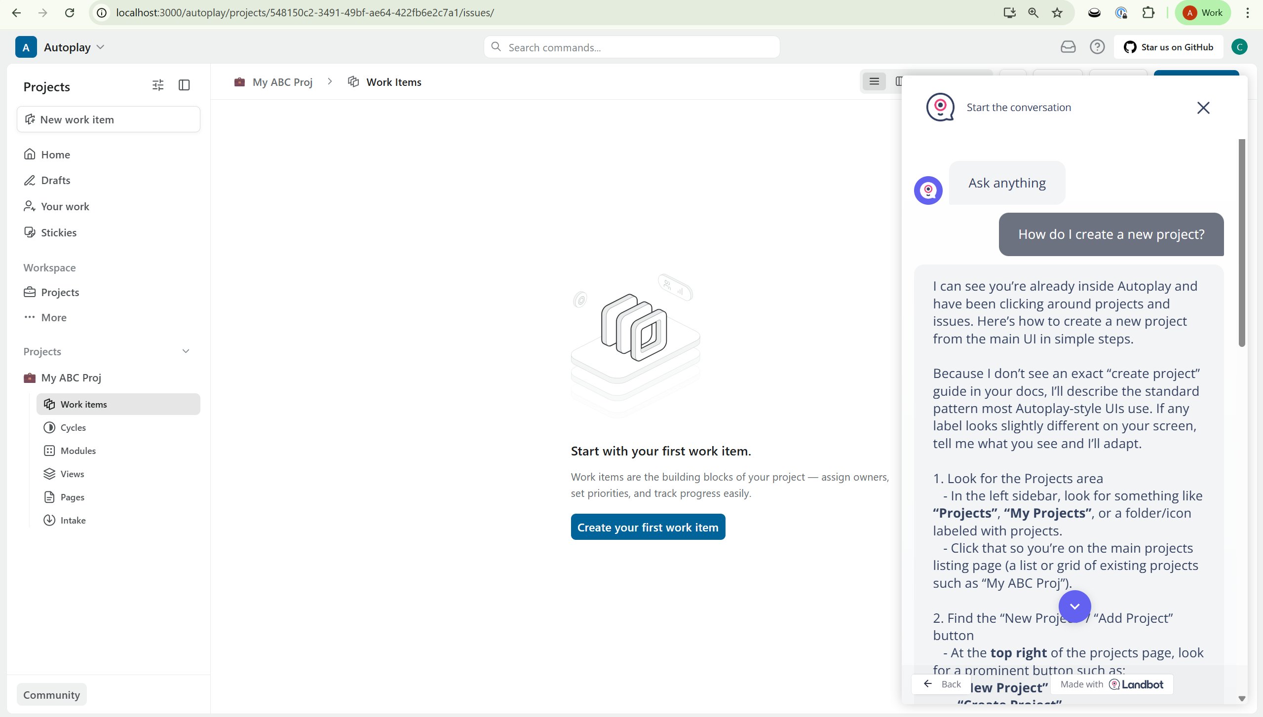View site information icon in address bar
Image resolution: width=1263 pixels, height=717 pixels.
(102, 13)
